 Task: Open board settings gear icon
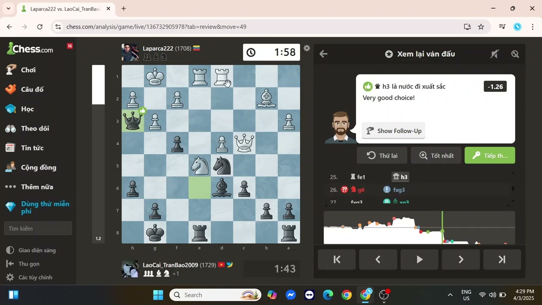coord(307,48)
